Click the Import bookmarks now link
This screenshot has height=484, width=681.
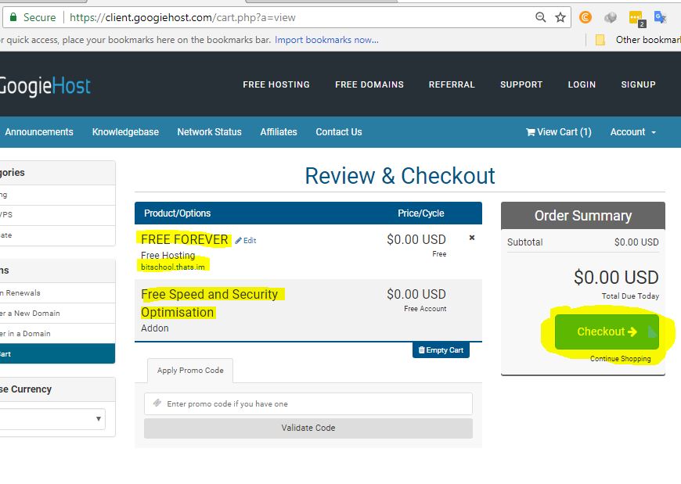coord(326,40)
